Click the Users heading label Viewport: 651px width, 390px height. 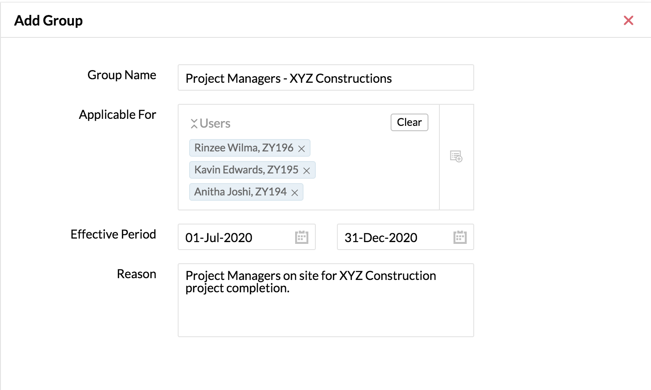(215, 124)
